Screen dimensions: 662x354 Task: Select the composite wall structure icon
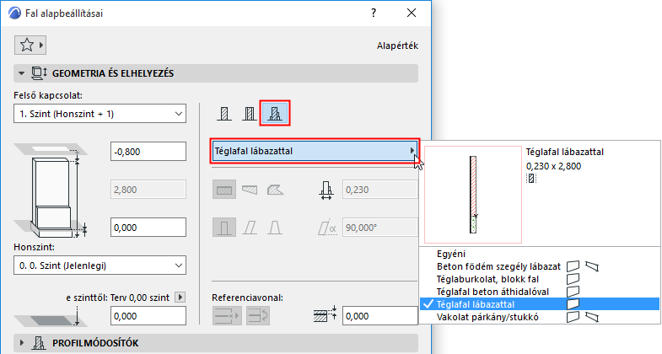[x=250, y=114]
